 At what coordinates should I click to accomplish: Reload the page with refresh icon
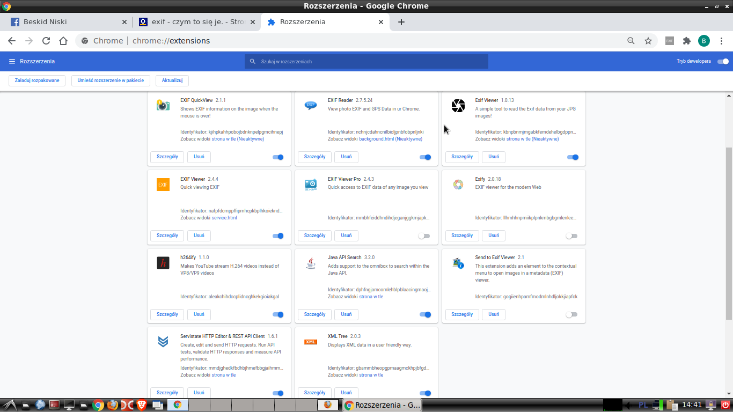point(46,41)
